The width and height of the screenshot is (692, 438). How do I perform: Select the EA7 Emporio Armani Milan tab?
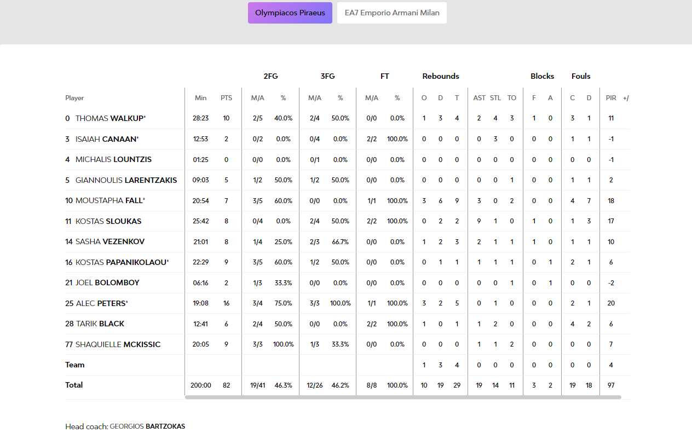pyautogui.click(x=391, y=13)
